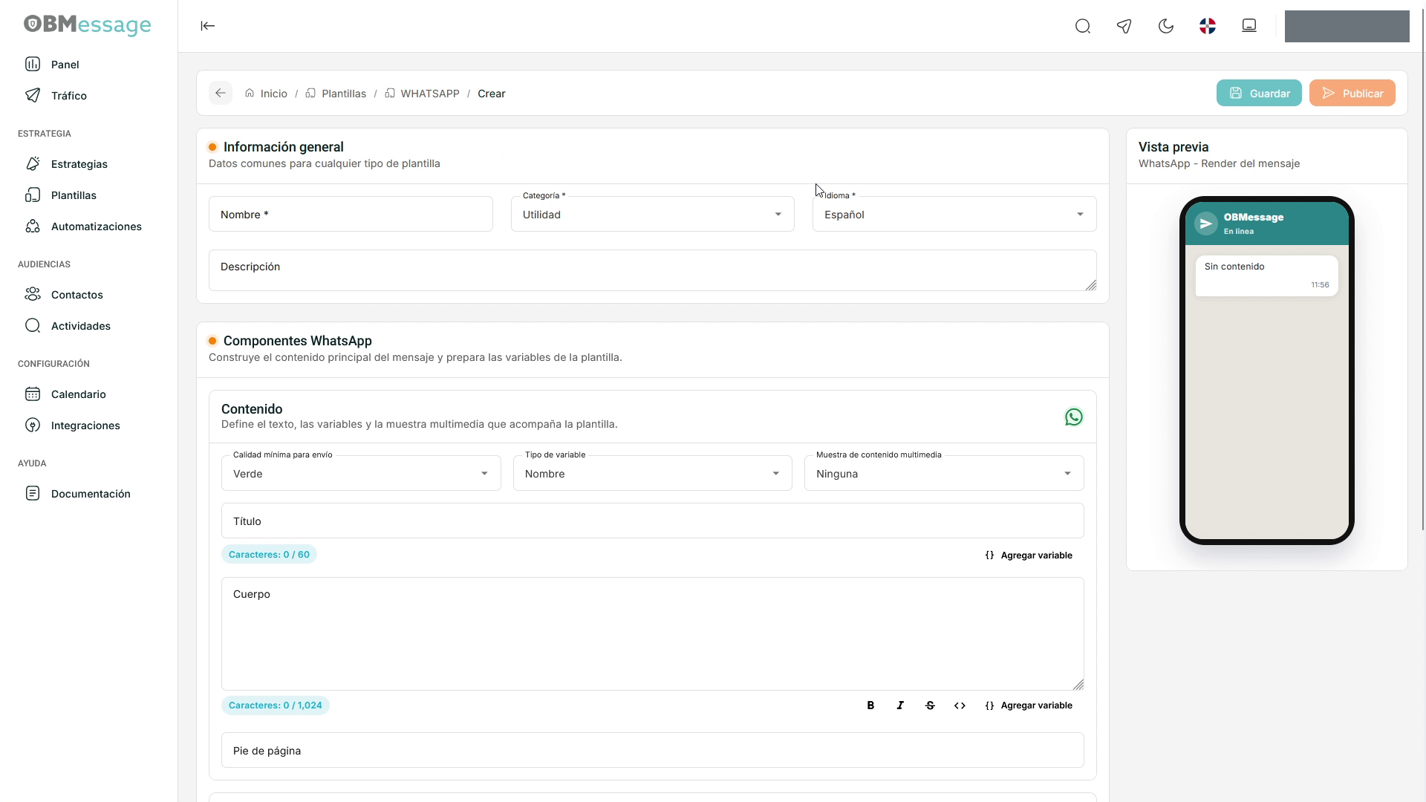Toggle dark mode moon icon
Image resolution: width=1426 pixels, height=802 pixels.
[1166, 27]
